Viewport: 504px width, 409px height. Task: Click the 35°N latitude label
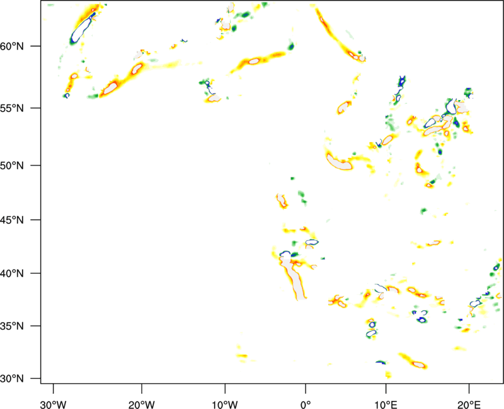coord(12,326)
